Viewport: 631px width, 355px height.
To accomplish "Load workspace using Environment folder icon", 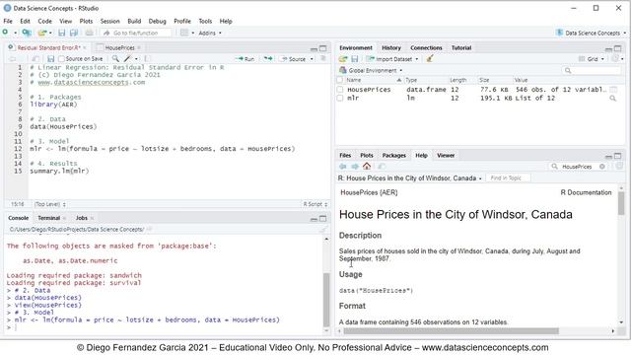I will [x=343, y=59].
